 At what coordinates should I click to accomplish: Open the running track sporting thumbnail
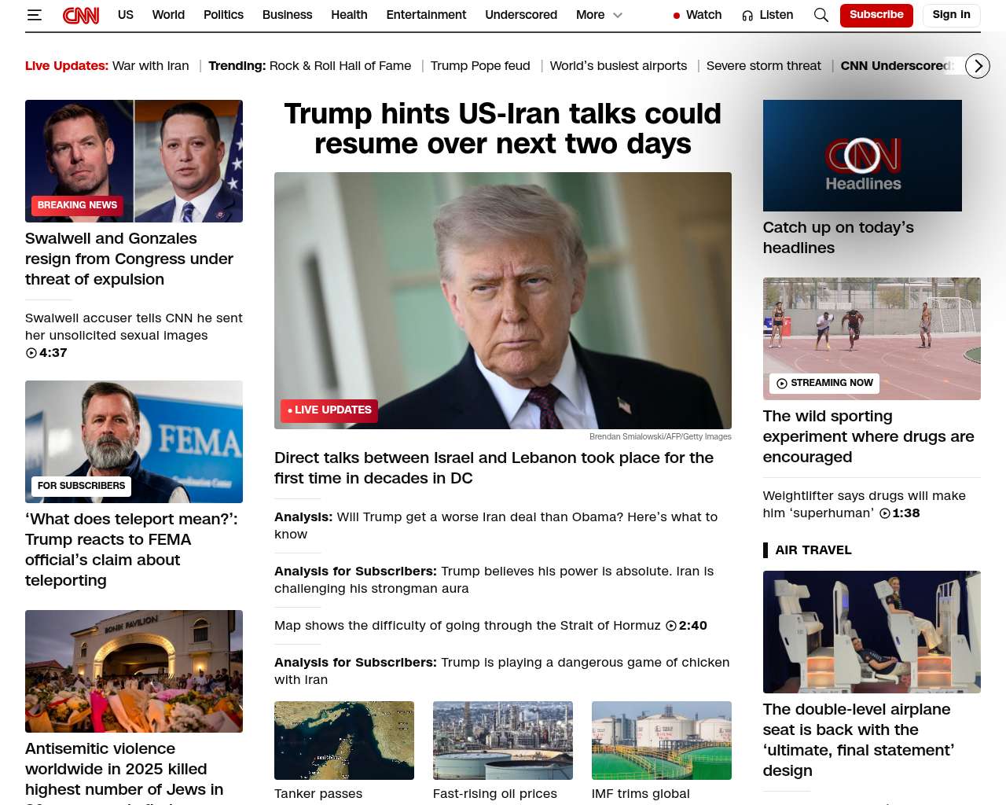[872, 339]
